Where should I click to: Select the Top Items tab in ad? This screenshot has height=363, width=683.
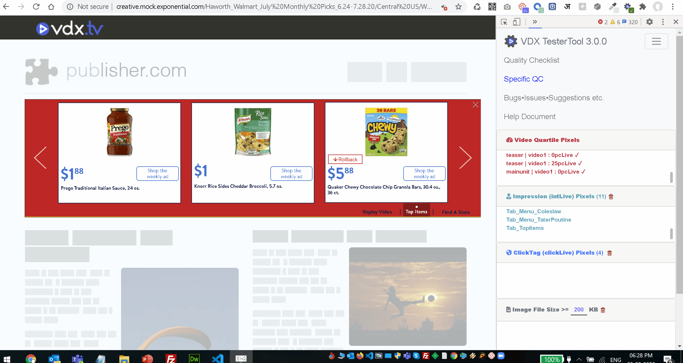[416, 210]
